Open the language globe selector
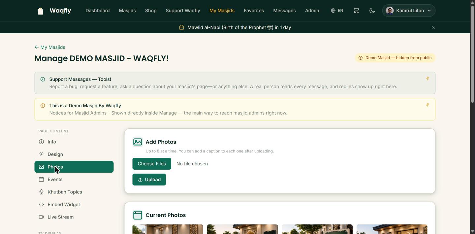The height and width of the screenshot is (234, 475). coord(337,11)
